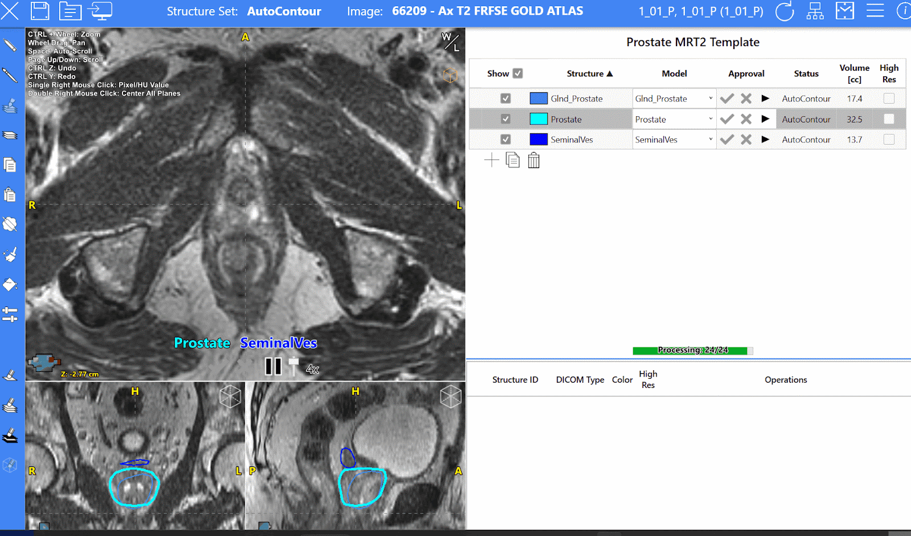911x536 pixels.
Task: Select the paintbrush tool in left sidebar
Action: pyautogui.click(x=10, y=75)
